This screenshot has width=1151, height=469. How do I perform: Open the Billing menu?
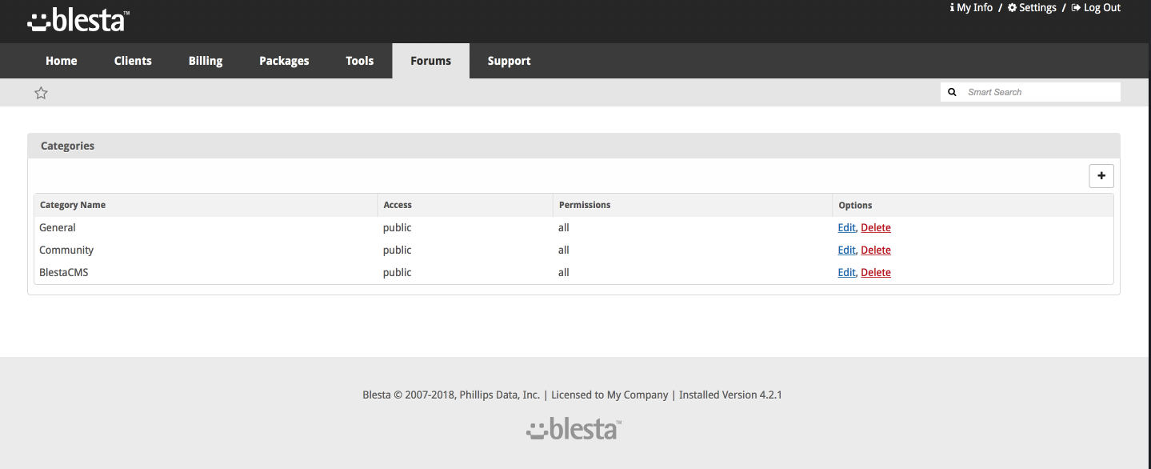(206, 61)
